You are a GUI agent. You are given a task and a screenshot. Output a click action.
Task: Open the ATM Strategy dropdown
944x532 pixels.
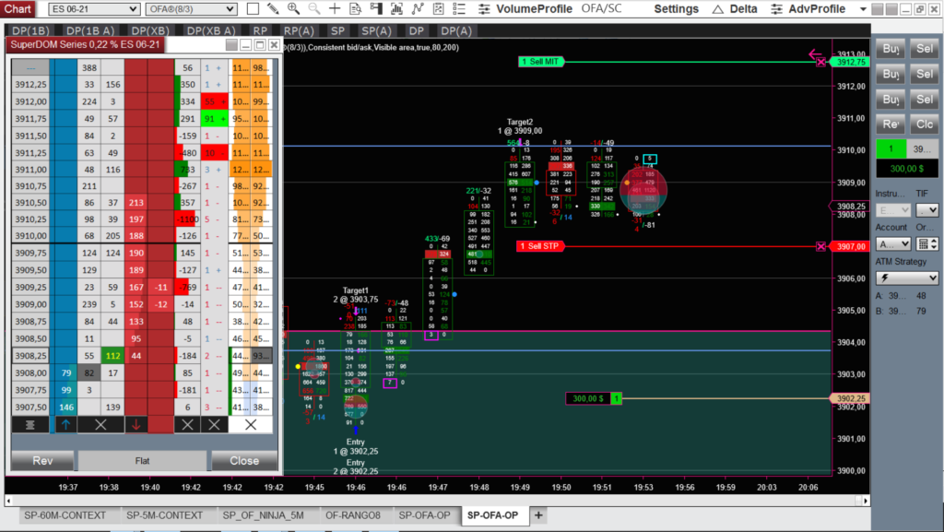coord(907,278)
